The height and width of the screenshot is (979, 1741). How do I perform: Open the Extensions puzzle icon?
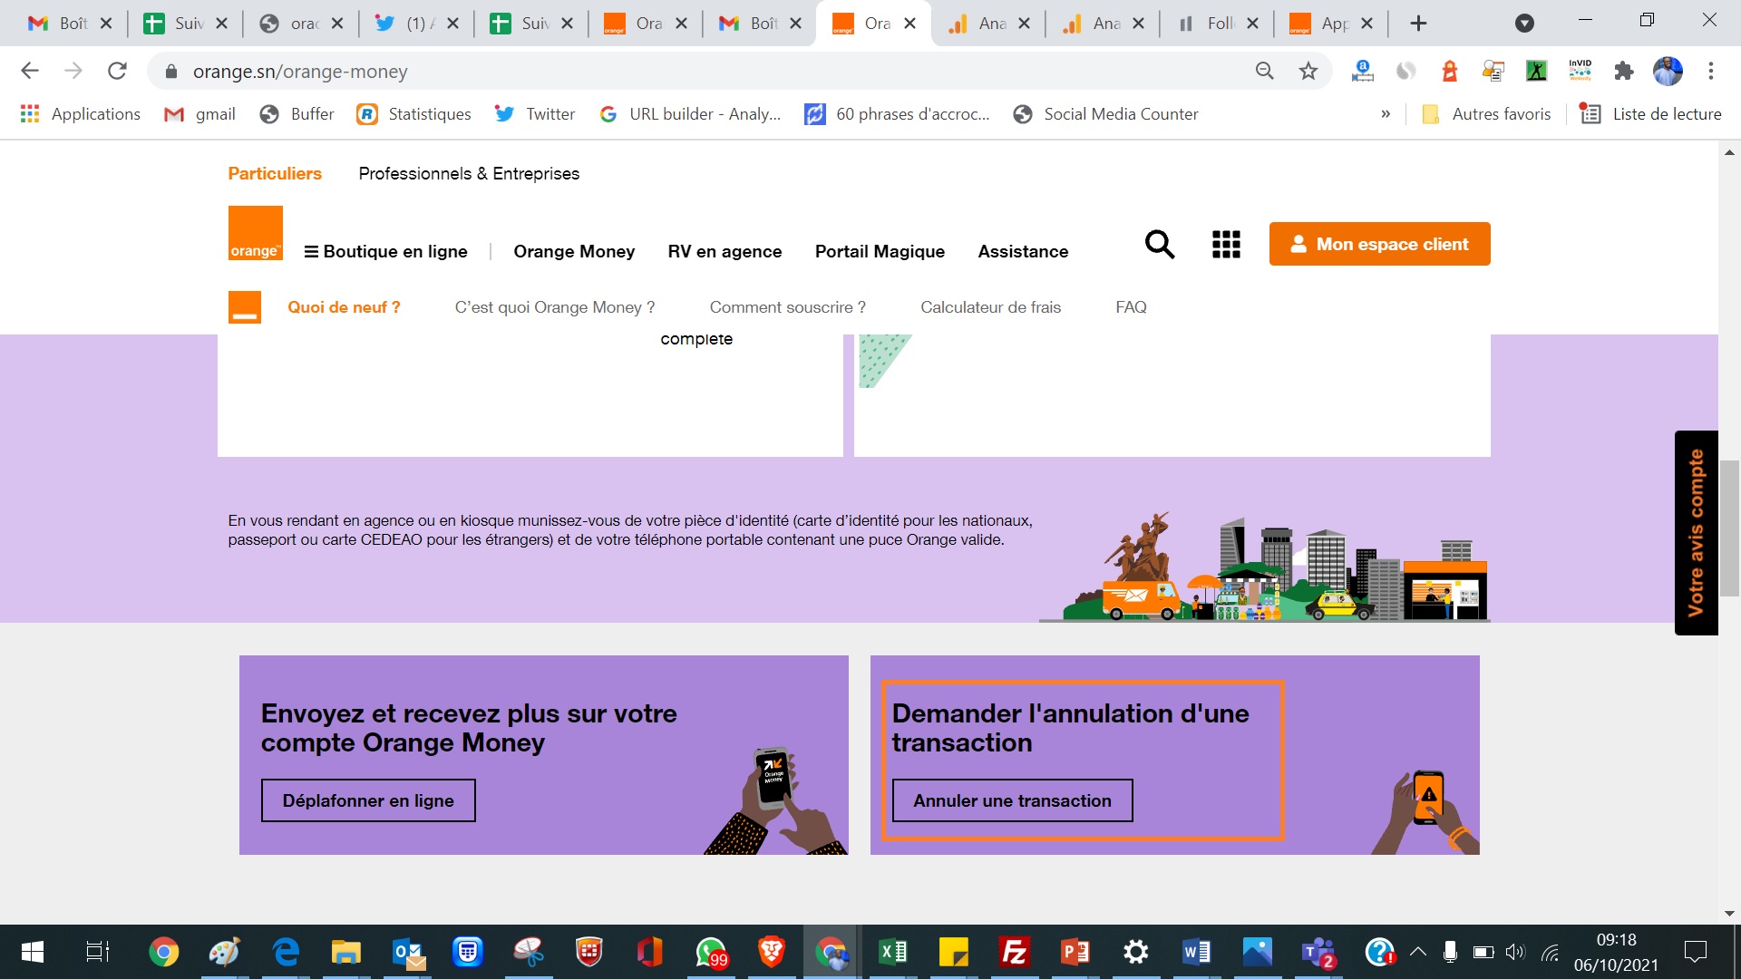pos(1623,71)
